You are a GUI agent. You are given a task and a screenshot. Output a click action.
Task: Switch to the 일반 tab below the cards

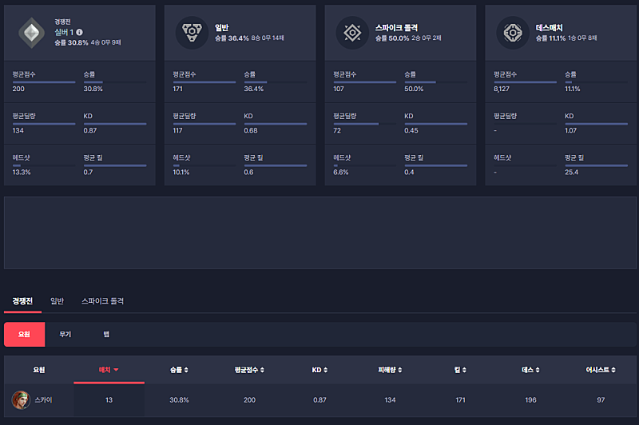(57, 301)
